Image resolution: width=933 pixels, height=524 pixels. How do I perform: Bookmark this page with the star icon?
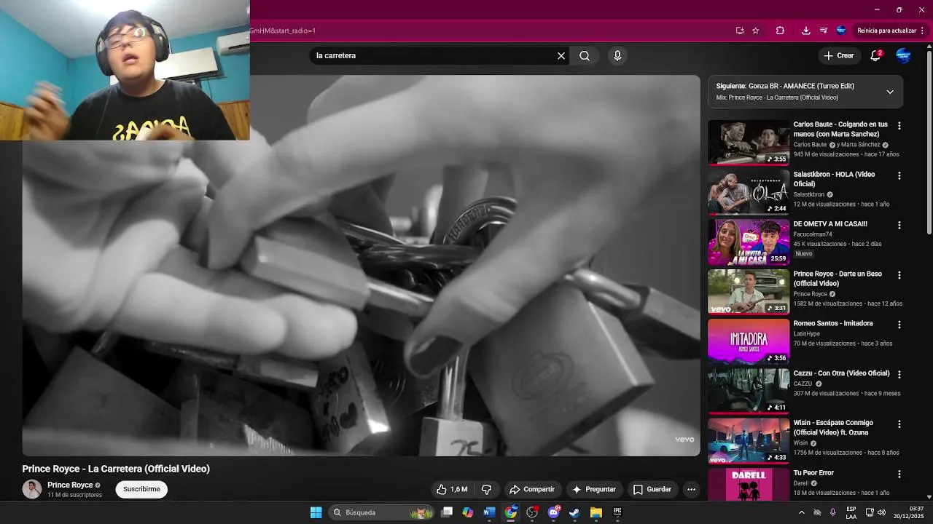coord(756,31)
